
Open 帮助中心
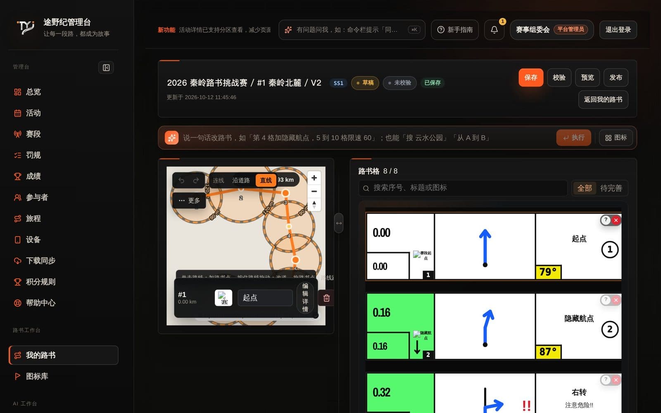tap(63, 303)
